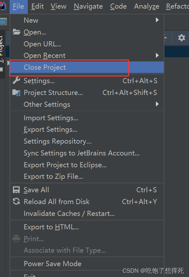Viewport: 189px width, 277px height.
Task: Click the Project Structure folder icon
Action: [16, 92]
